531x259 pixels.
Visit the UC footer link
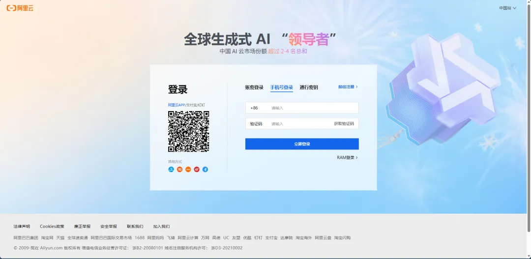226,238
